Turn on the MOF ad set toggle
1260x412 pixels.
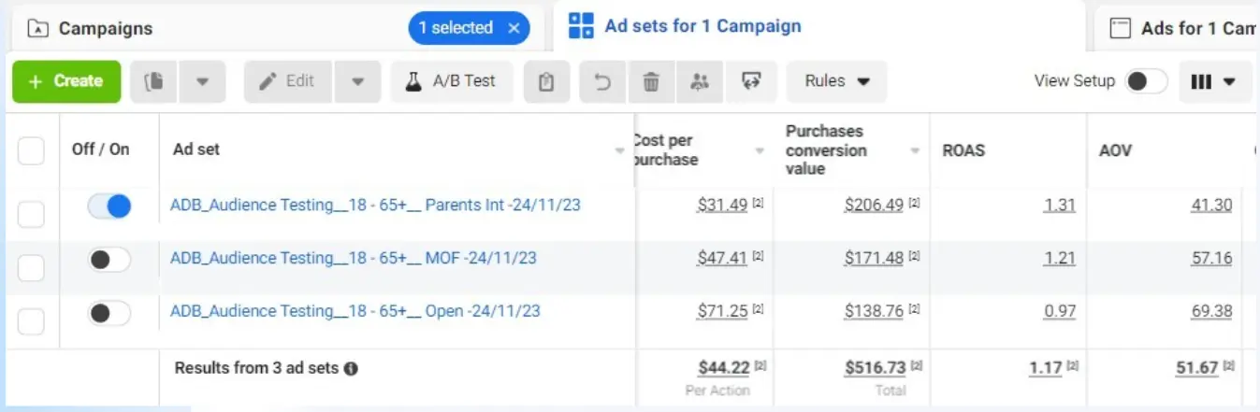pos(109,260)
